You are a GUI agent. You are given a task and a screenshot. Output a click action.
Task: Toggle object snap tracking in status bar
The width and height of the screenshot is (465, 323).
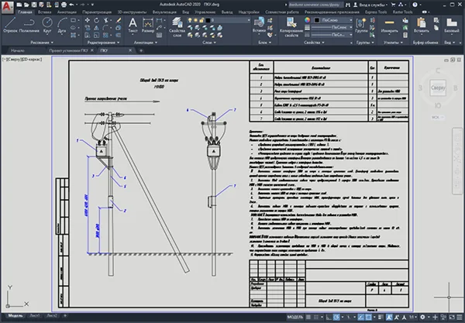360,317
